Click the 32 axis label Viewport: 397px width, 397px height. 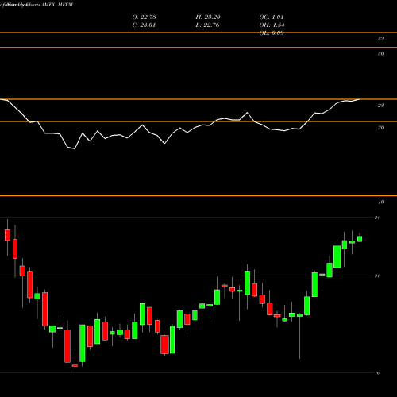(380, 39)
